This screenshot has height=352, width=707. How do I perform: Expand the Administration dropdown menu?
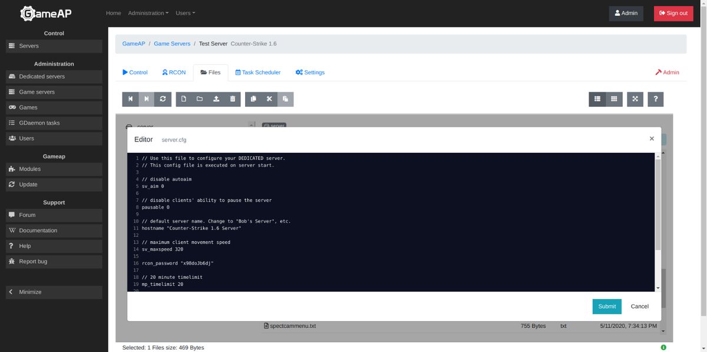(x=148, y=13)
